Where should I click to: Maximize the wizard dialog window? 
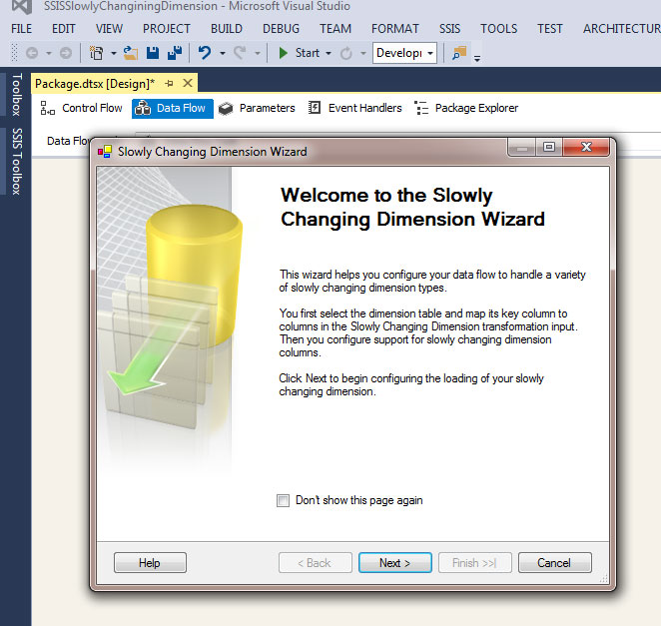pos(549,147)
